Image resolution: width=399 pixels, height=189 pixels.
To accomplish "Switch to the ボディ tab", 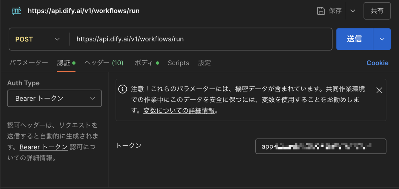I will coord(147,63).
